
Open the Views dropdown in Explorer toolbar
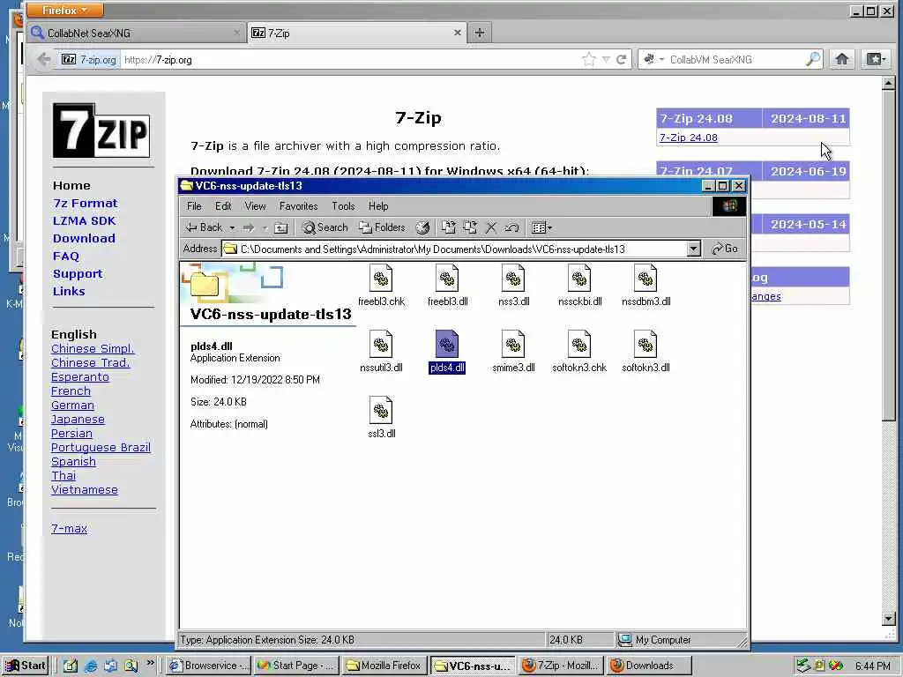542,228
